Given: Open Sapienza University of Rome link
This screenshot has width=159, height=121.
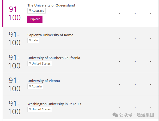Looking at the screenshot, I should point(50,35).
